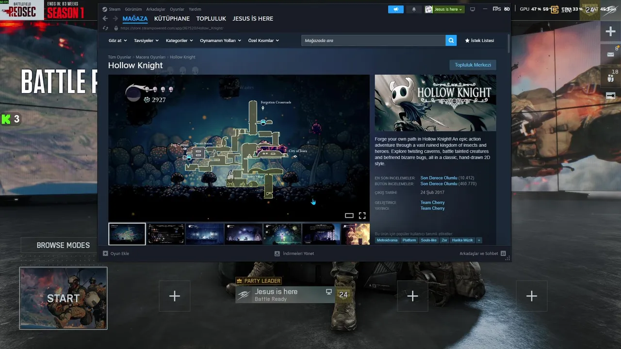Viewport: 621px width, 349px height.
Task: Open the Arkadaşlar menu
Action: (156, 9)
